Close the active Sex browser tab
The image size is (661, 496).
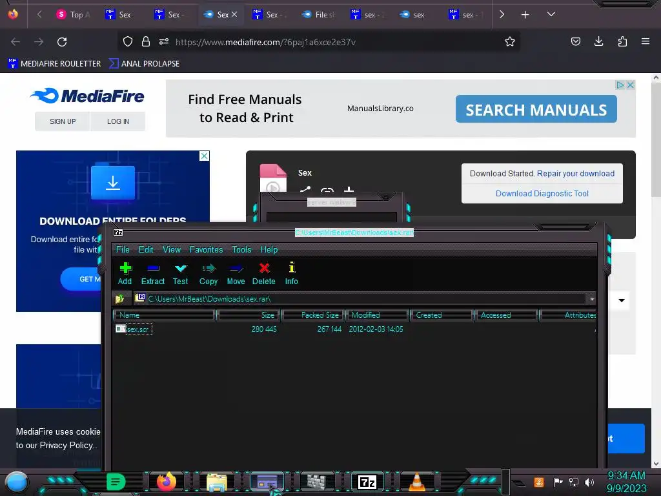[234, 14]
